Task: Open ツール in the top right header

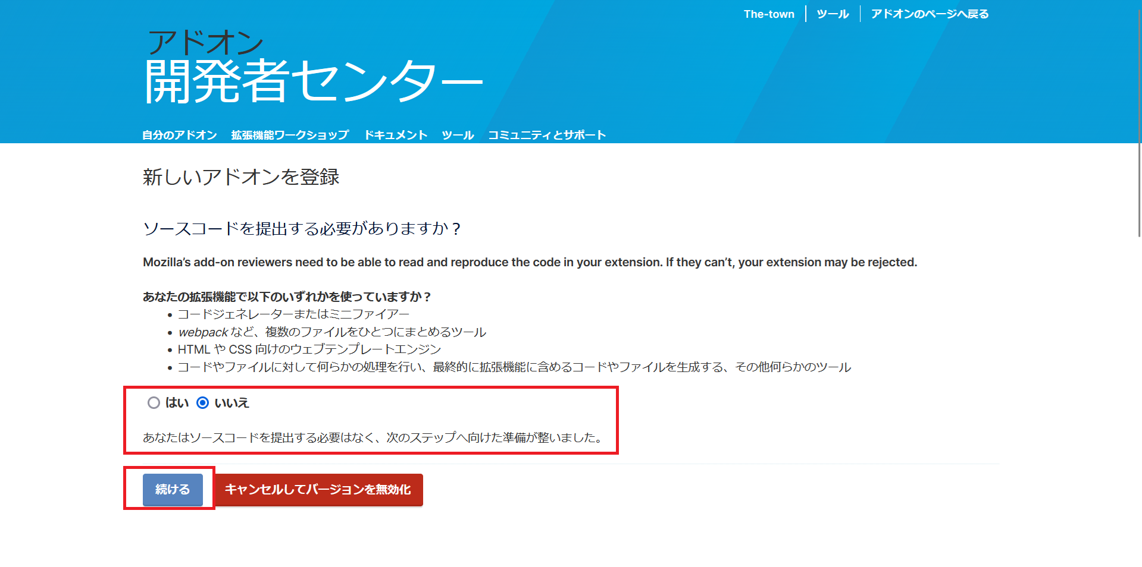Action: click(x=832, y=13)
